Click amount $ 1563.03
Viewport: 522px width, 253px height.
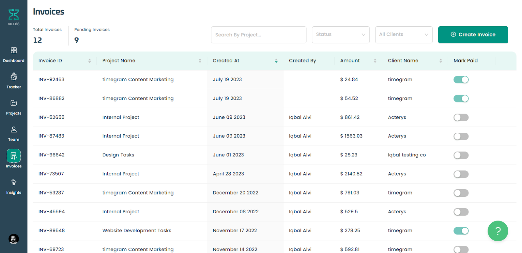pos(351,136)
